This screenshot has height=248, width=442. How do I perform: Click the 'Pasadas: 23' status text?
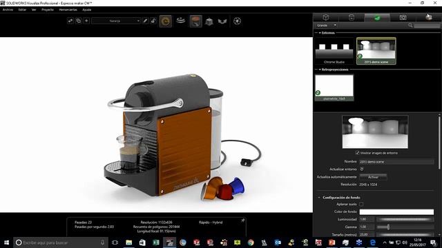[x=83, y=222]
